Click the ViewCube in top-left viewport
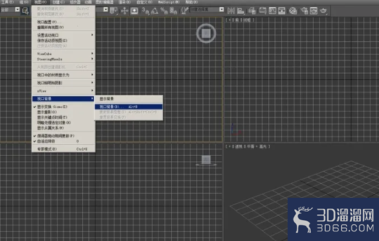Screen dimensions: 379x241 [x=206, y=33]
